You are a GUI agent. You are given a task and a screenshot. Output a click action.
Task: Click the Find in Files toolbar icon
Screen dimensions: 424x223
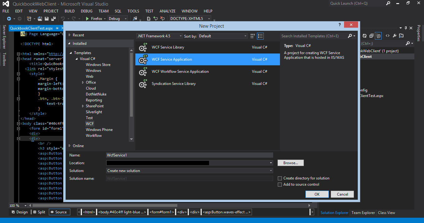point(135,19)
